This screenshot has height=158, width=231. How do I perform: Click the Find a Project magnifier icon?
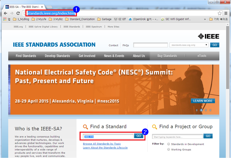coord(154,127)
